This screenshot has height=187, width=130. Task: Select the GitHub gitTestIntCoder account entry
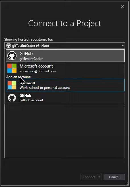(x=65, y=56)
